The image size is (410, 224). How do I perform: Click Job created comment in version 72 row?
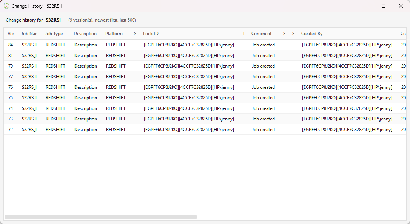click(263, 130)
